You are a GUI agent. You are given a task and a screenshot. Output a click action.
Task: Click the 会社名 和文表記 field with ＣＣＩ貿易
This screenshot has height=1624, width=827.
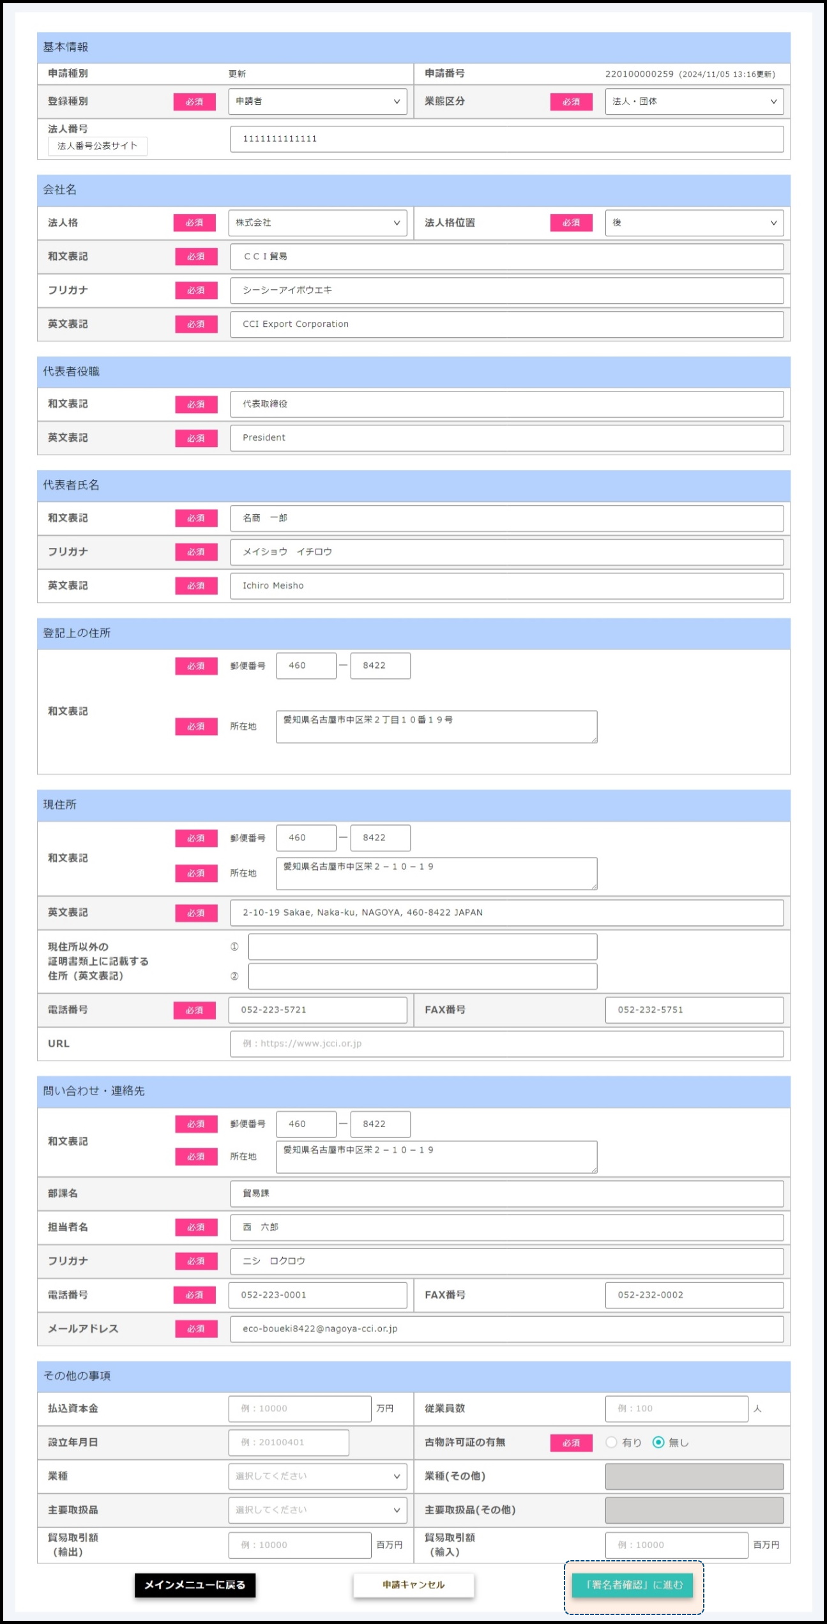[x=507, y=257]
